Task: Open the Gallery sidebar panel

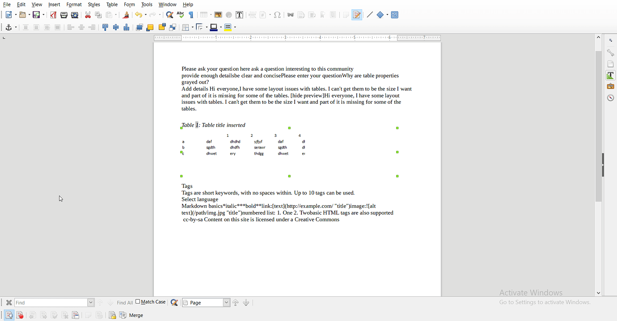Action: (x=610, y=86)
